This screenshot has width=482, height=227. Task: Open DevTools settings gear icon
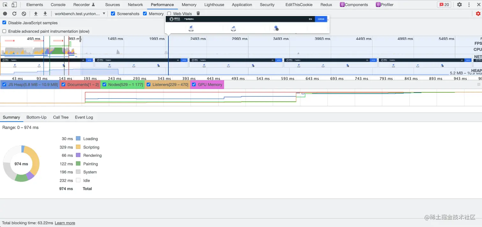click(459, 5)
